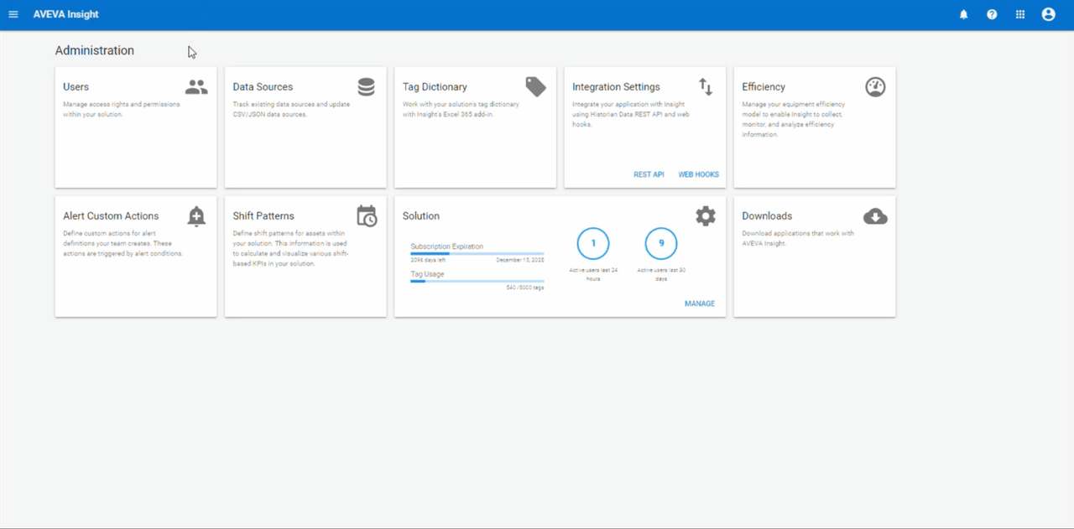The width and height of the screenshot is (1074, 529).
Task: Open the WEB HOOKS link
Action: pyautogui.click(x=698, y=174)
